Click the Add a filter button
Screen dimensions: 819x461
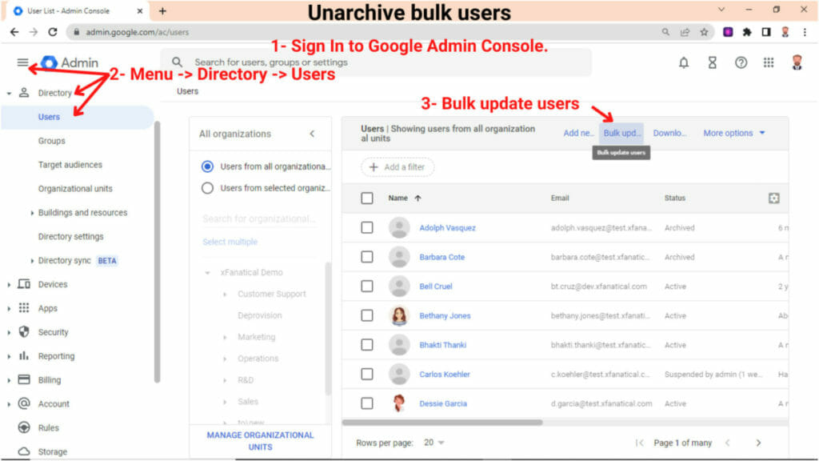click(x=398, y=166)
